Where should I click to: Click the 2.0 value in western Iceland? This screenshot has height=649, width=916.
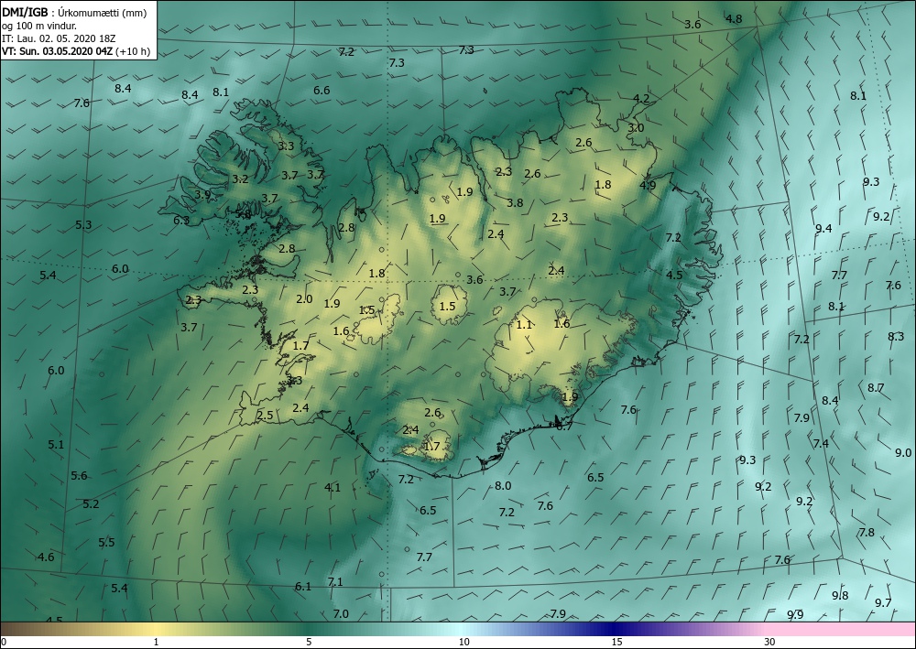click(304, 298)
